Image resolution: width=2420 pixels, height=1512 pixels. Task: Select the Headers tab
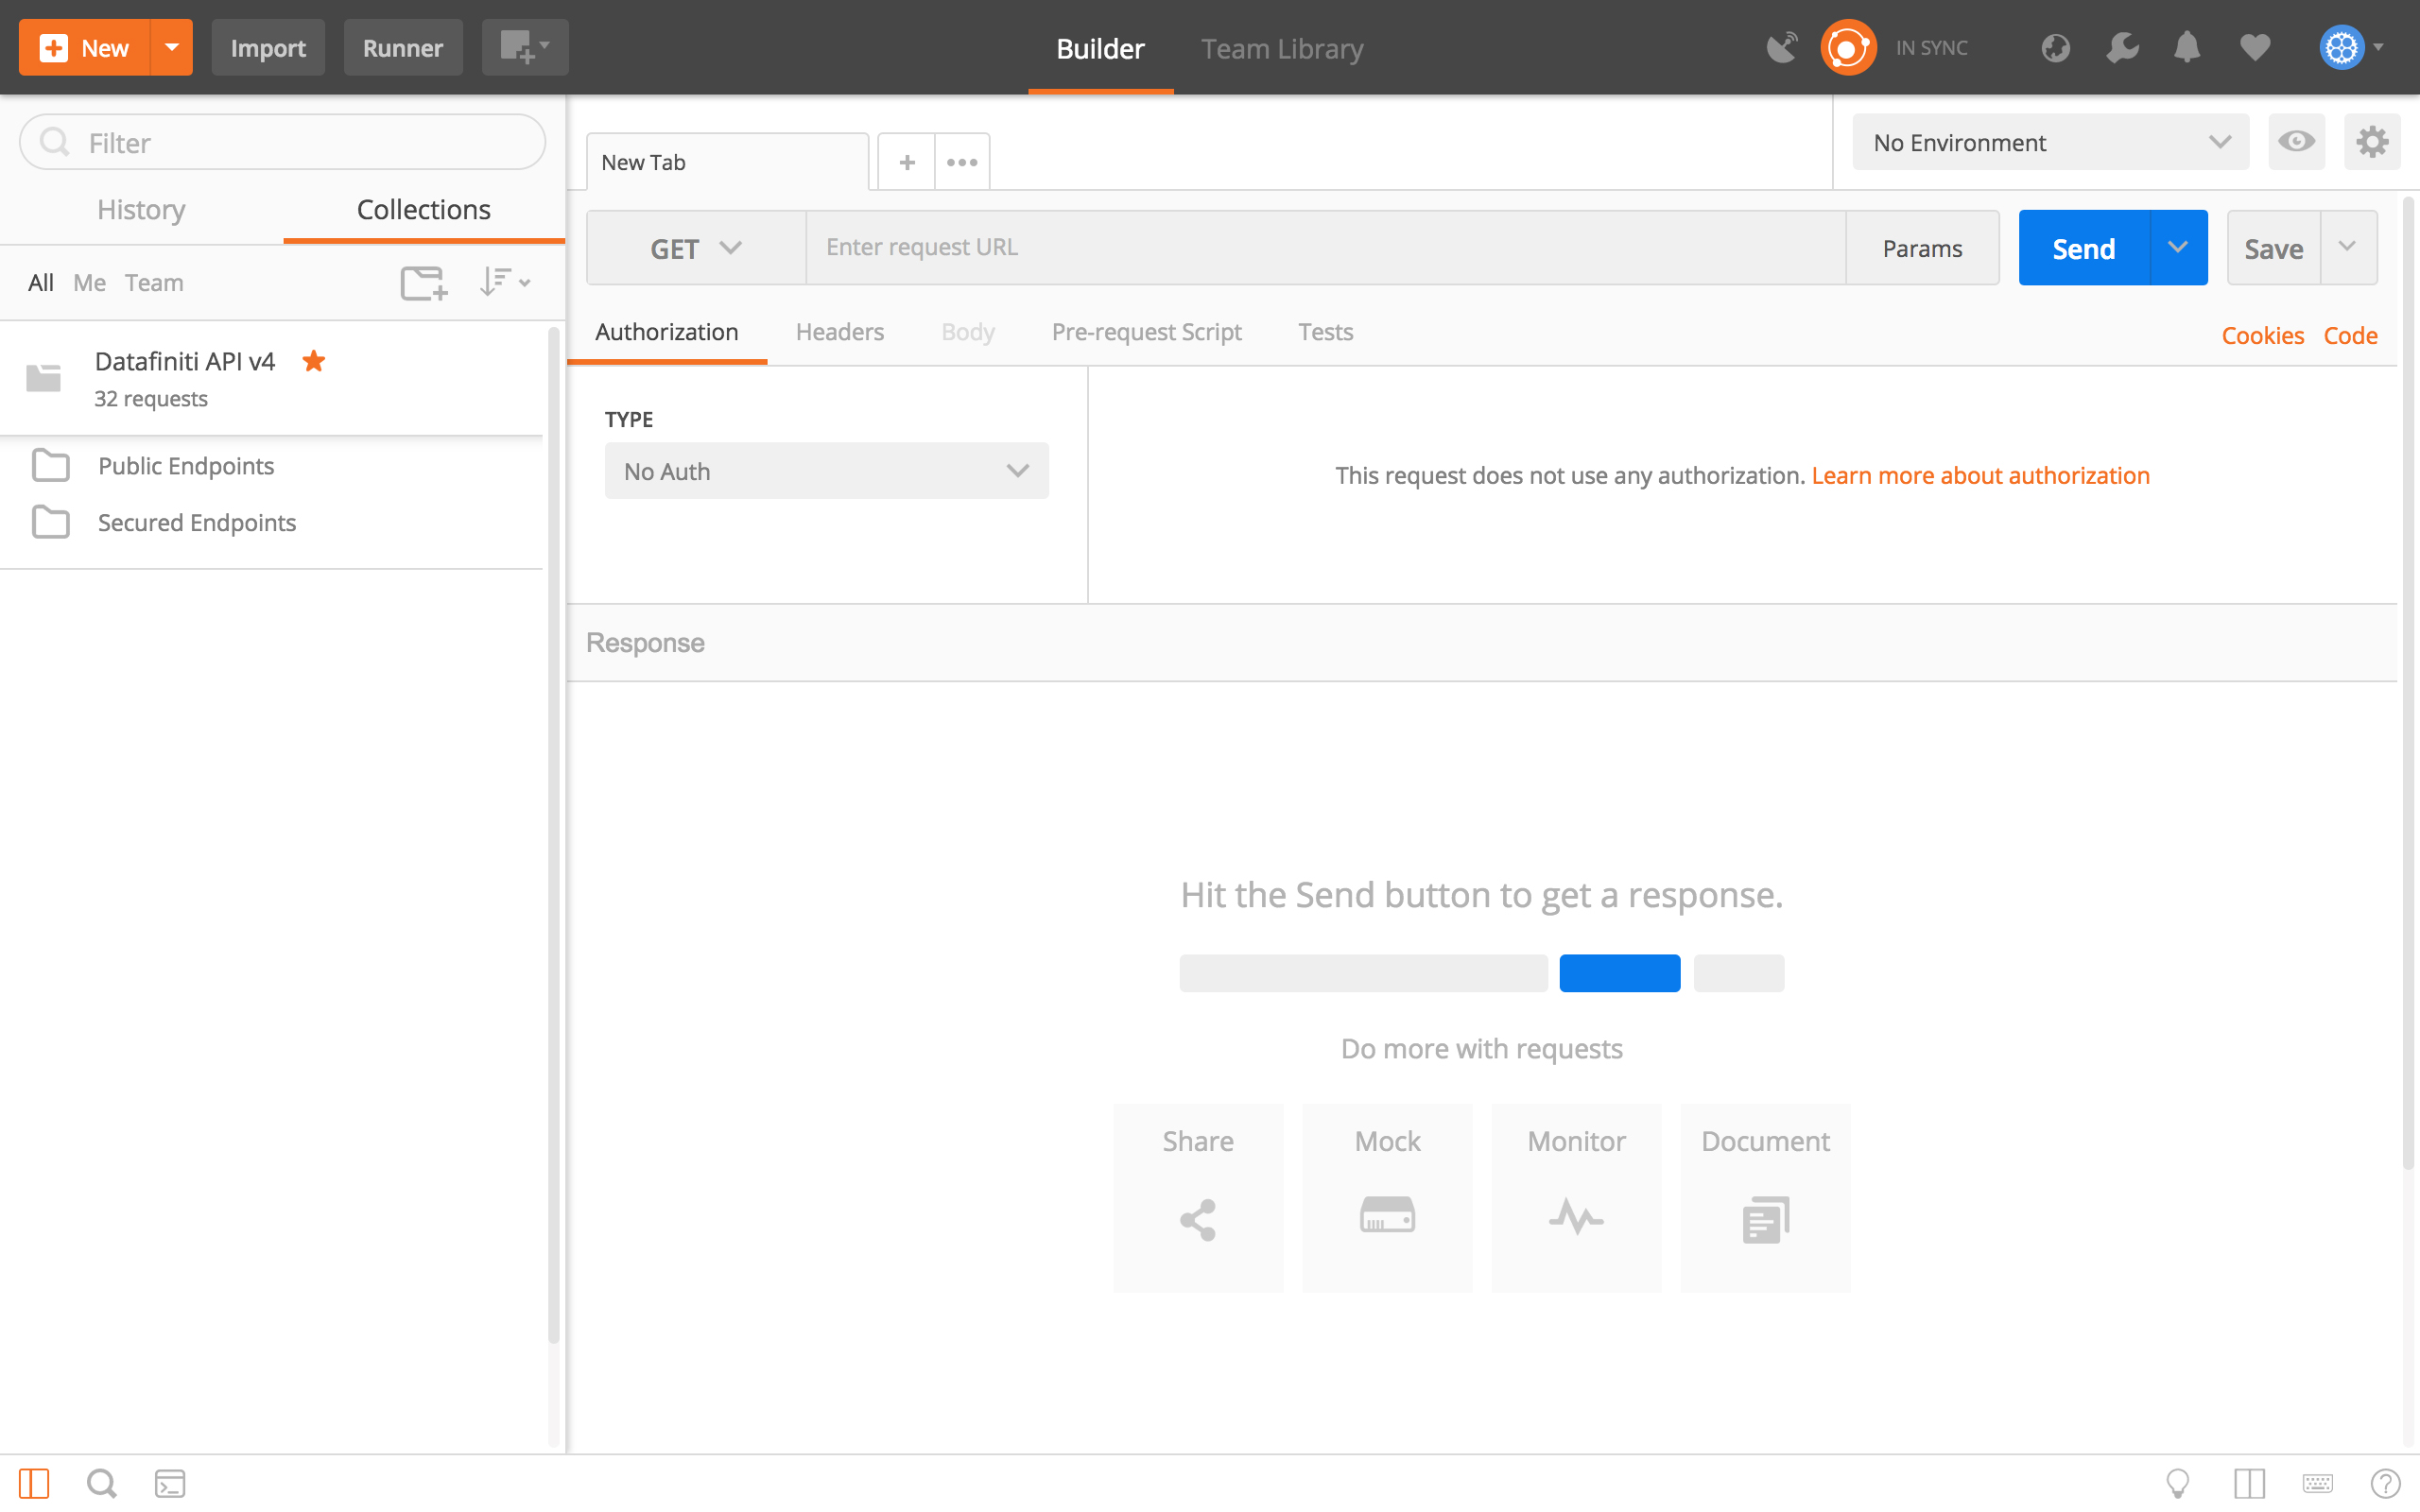[x=840, y=332]
